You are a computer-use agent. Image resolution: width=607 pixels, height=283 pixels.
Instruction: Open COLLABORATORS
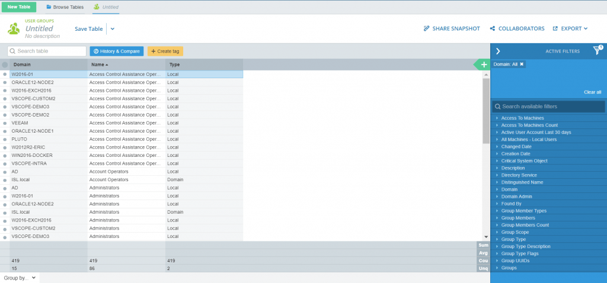click(x=517, y=28)
